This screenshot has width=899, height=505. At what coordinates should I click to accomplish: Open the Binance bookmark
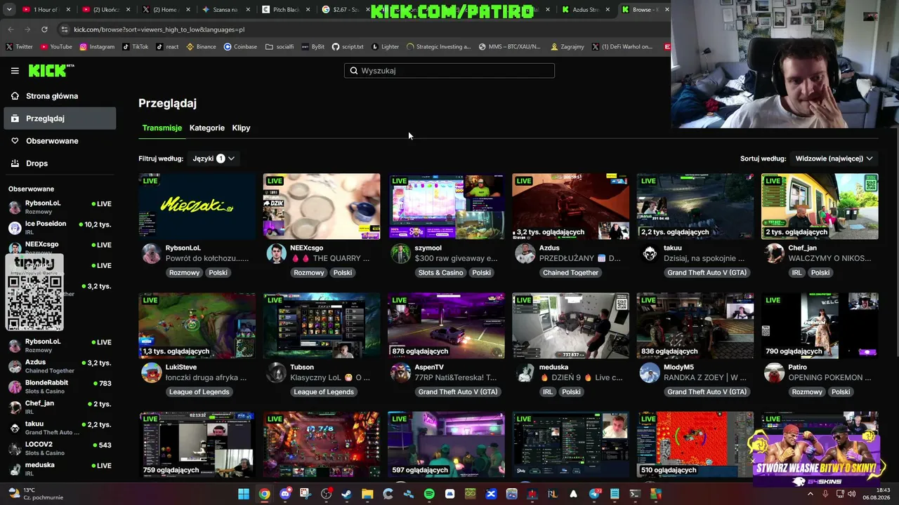202,47
